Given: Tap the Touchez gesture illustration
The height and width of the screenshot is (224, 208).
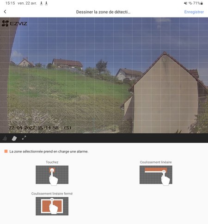Looking at the screenshot, I should pos(52,175).
